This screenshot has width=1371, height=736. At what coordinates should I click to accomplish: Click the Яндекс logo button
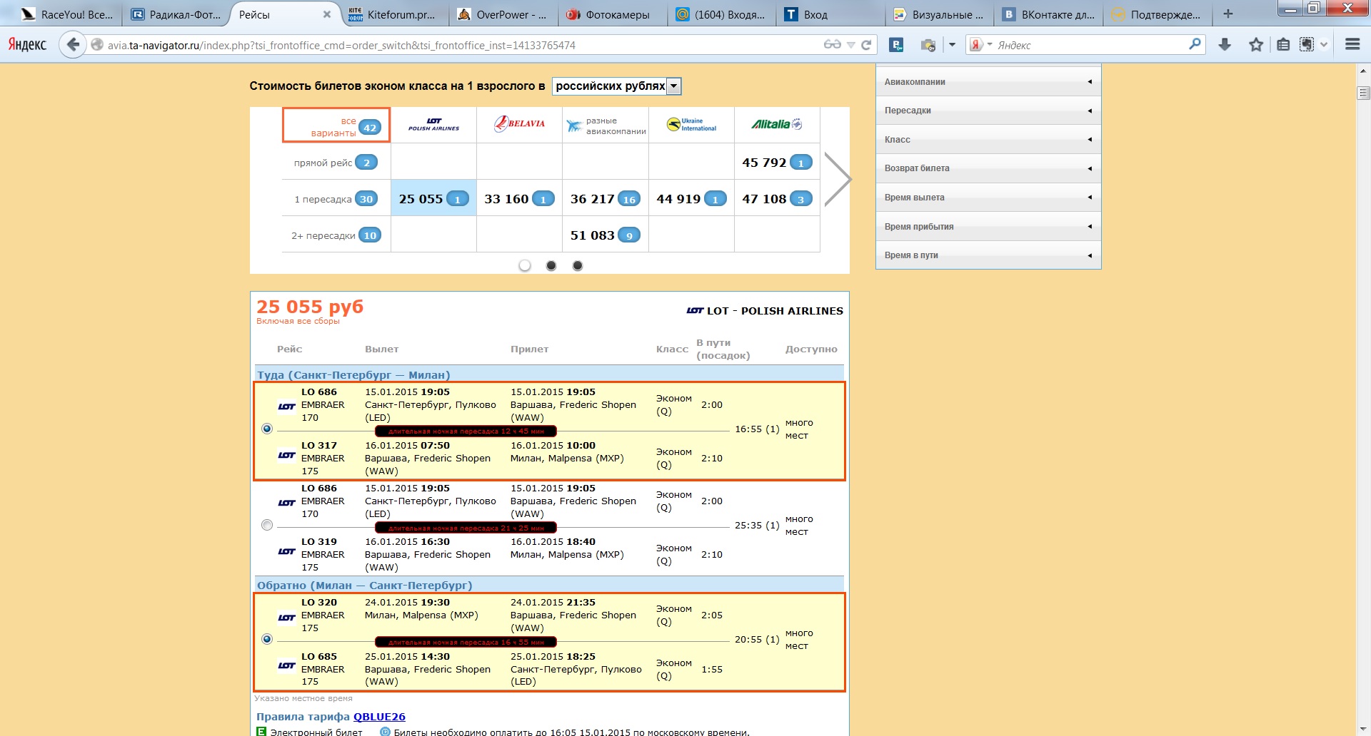(27, 44)
